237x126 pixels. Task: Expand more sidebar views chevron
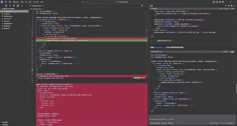point(22,6)
